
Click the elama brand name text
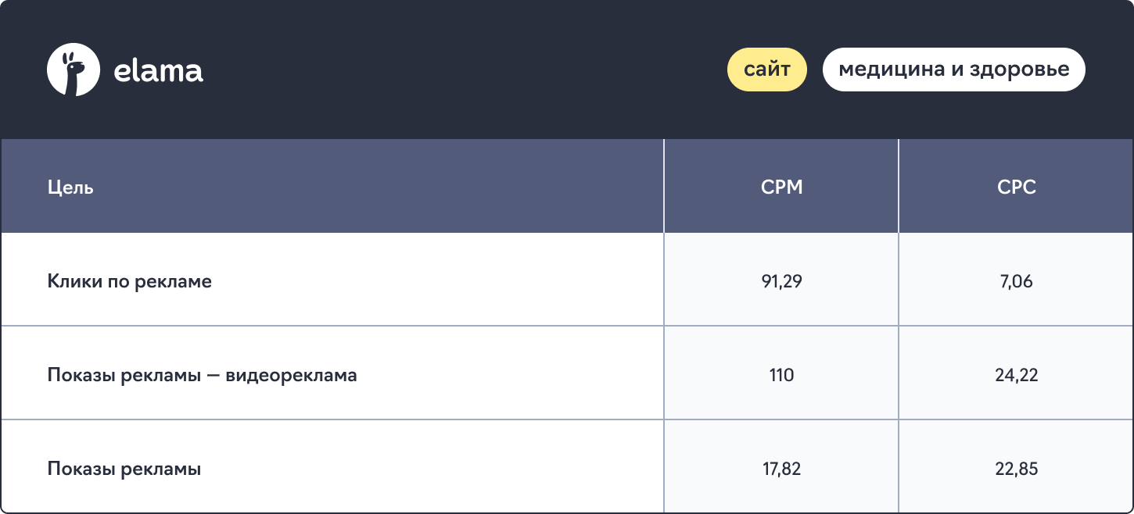point(159,71)
